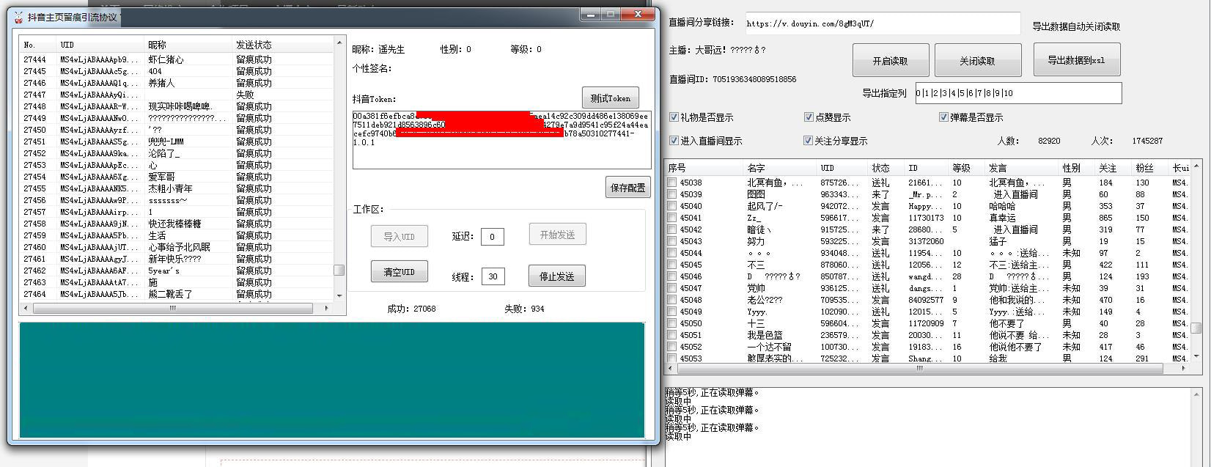Click the UID list scroll-up arrow
The image size is (1211, 467).
[x=339, y=43]
